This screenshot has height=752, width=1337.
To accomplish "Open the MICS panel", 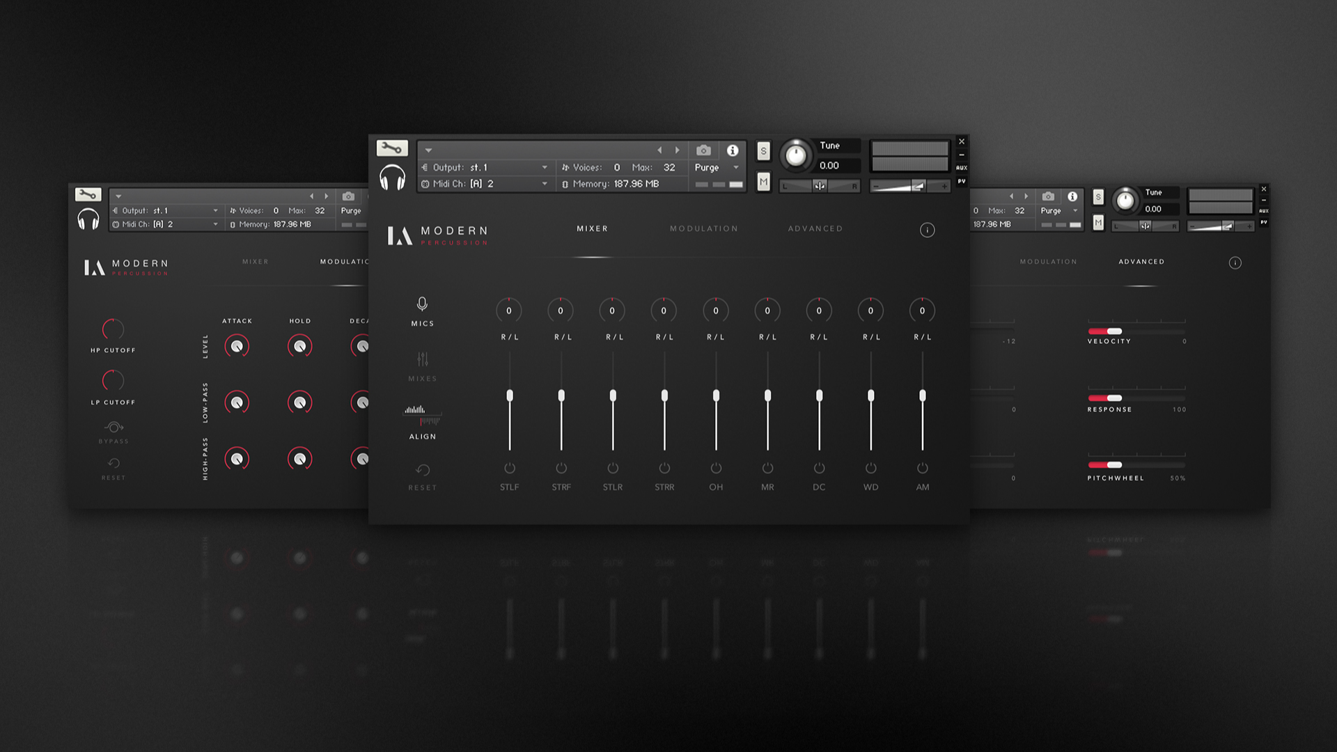I will click(422, 313).
